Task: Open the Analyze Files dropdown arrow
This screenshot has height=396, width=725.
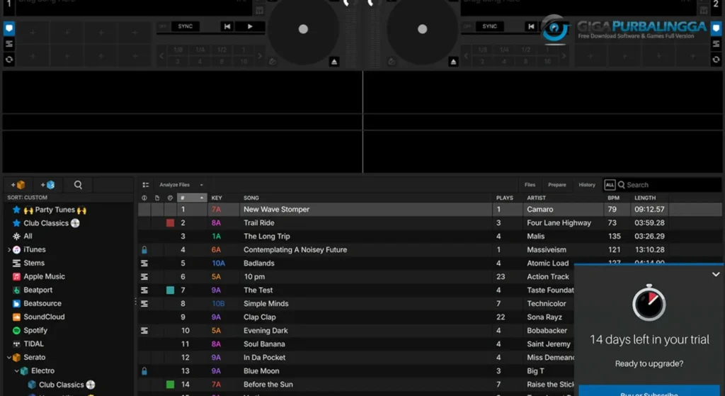Action: coord(202,185)
